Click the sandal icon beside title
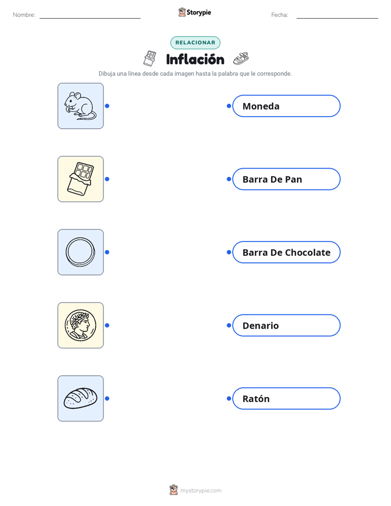The width and height of the screenshot is (391, 506). tap(241, 59)
